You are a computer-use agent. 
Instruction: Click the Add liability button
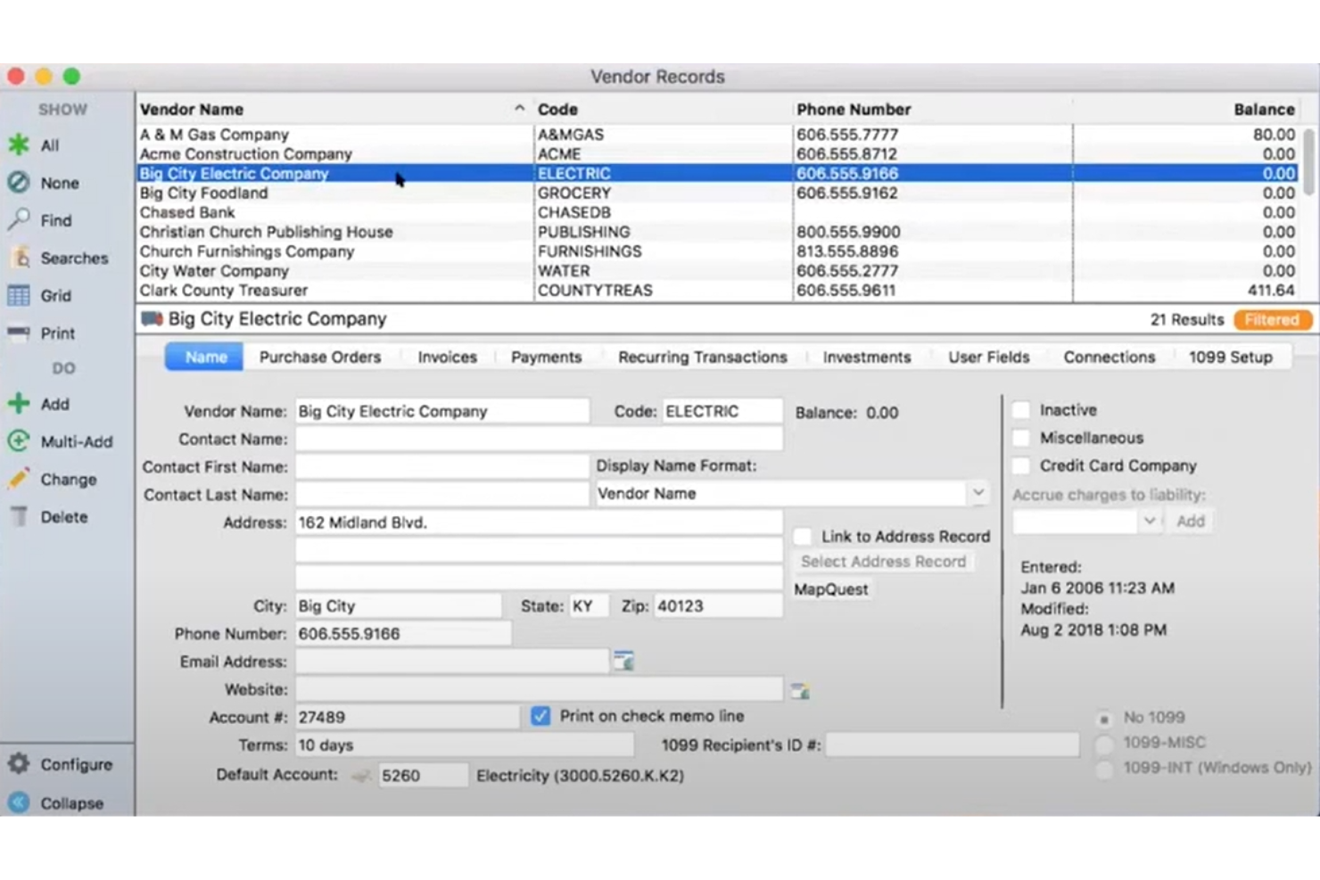[x=1191, y=521]
